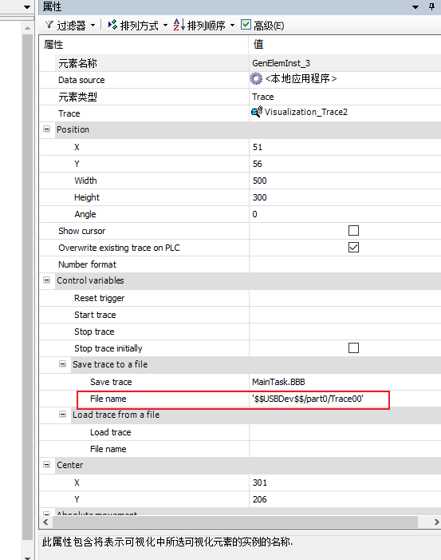
Task: Click the sort-by (排列方式) icon
Action: [112, 25]
